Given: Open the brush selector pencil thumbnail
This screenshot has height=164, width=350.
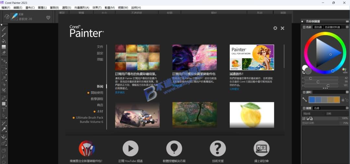Looking at the screenshot, I should 14,17.
